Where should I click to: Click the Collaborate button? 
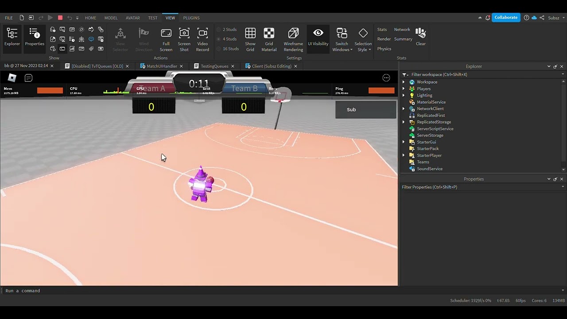(x=506, y=17)
